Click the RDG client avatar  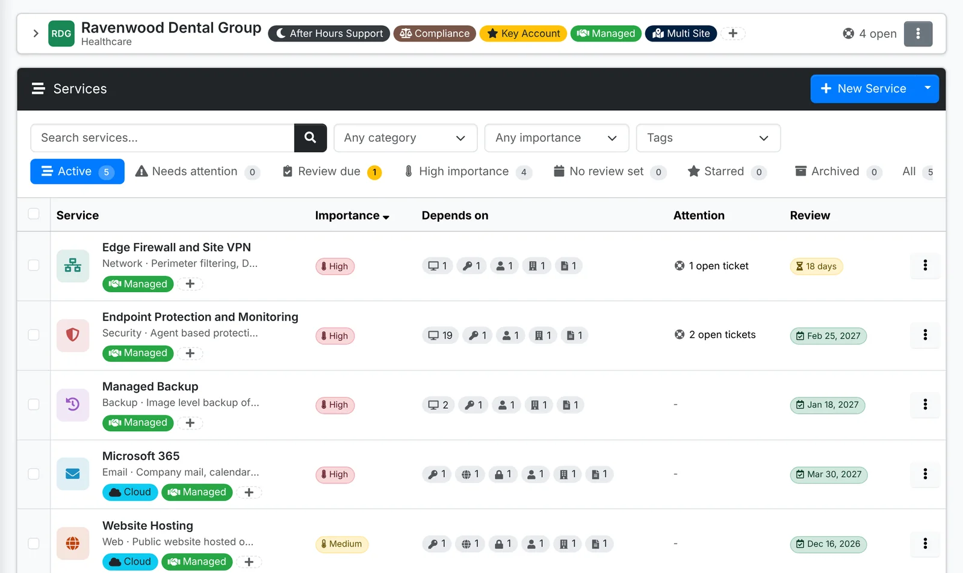click(61, 34)
